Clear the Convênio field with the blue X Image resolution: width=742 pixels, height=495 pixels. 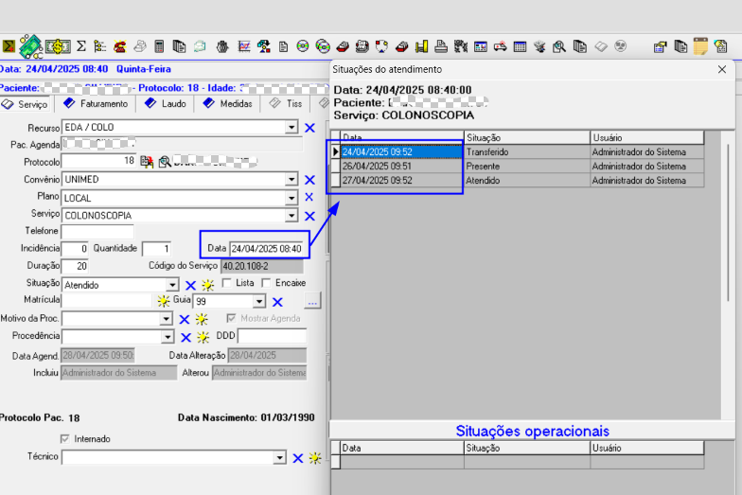point(310,180)
